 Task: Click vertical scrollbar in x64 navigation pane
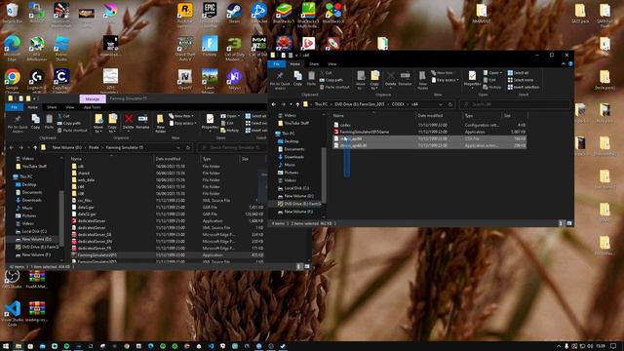[324, 175]
